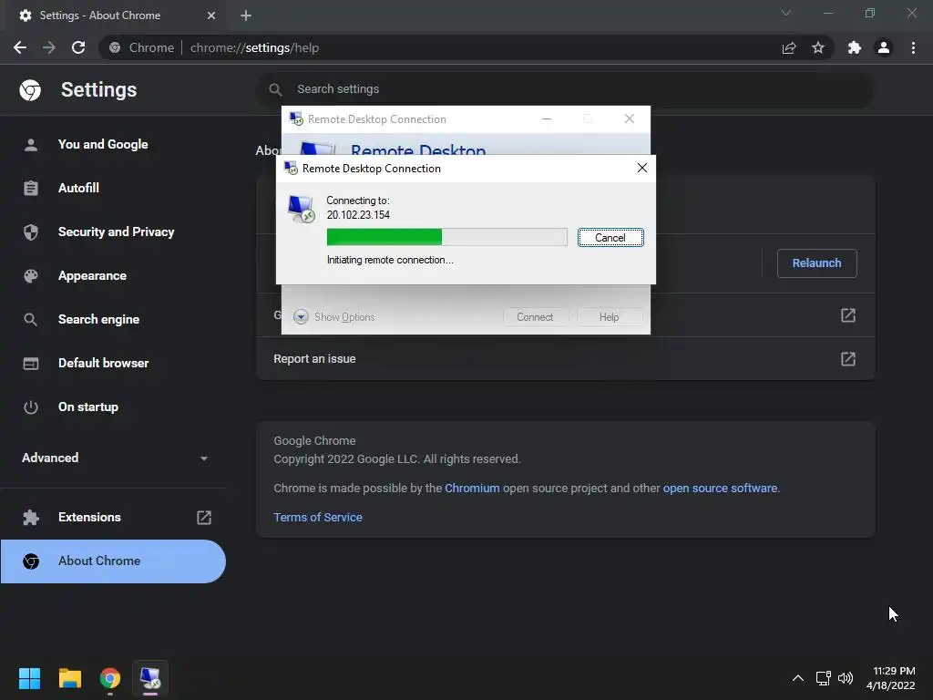Click the green connection progress bar
The image size is (933, 700).
[x=446, y=237]
